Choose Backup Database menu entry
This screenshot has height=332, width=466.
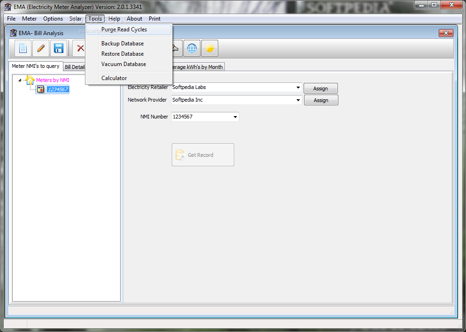[x=129, y=44]
